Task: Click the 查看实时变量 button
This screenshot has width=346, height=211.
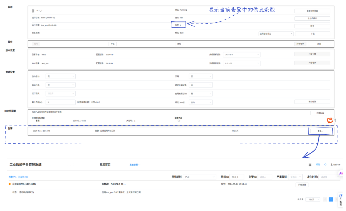Action: (312, 11)
